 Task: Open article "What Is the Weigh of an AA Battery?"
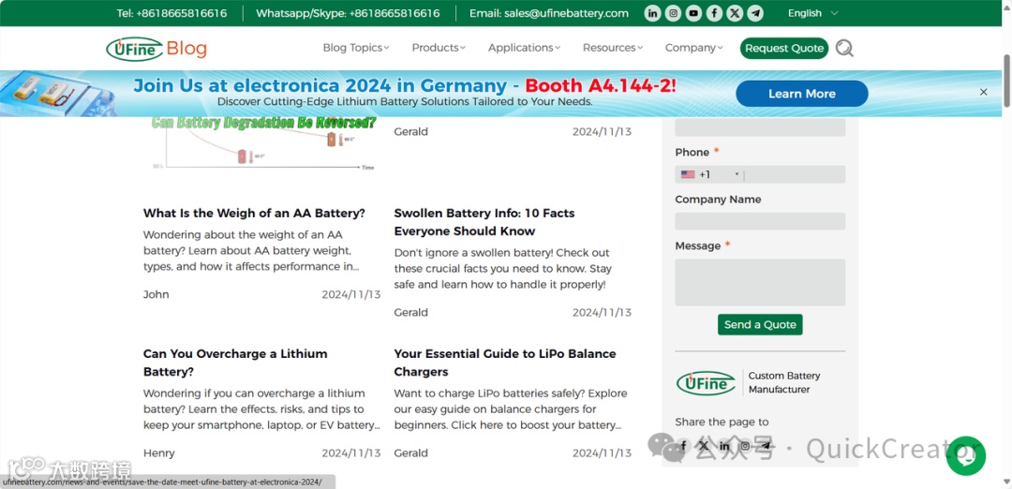pyautogui.click(x=254, y=213)
